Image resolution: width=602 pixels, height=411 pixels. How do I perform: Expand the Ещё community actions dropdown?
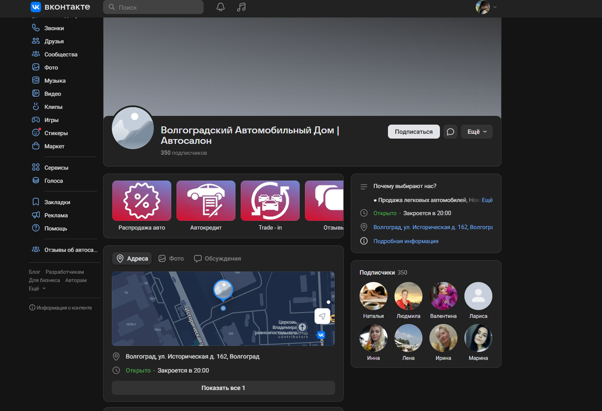(477, 131)
